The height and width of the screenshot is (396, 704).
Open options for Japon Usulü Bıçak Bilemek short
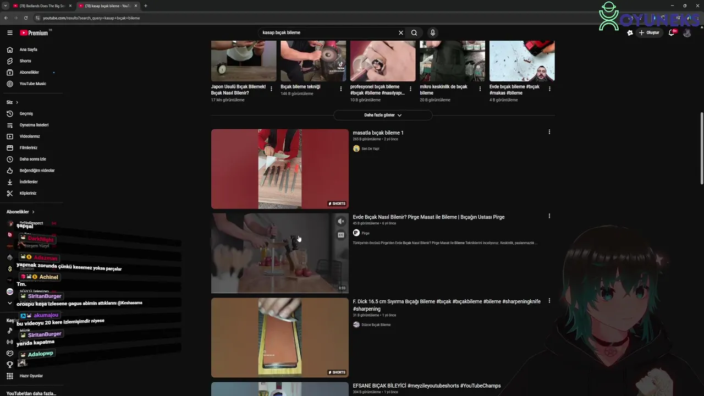point(271,89)
